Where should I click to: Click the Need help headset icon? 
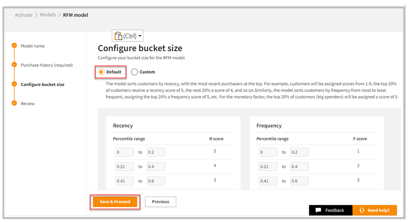coord(362,210)
